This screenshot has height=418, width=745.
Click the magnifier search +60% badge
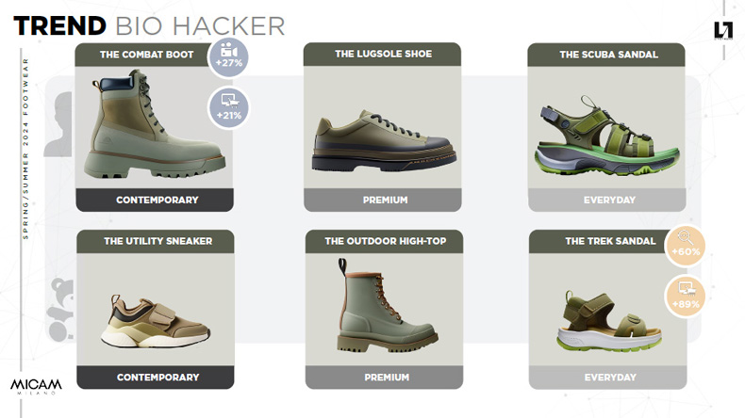point(686,246)
